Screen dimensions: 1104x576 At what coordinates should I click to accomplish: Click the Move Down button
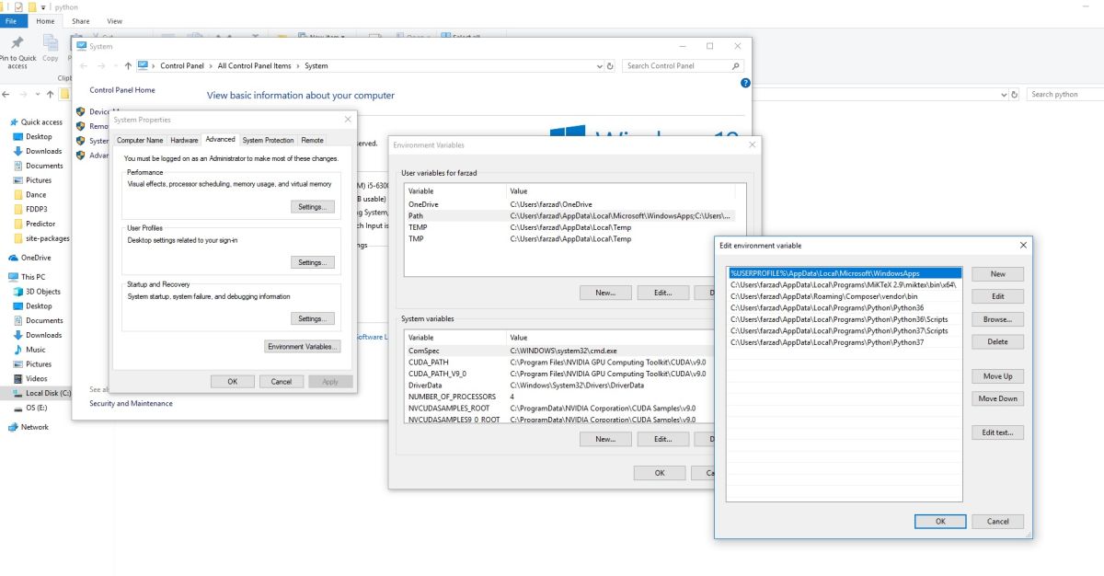[998, 398]
